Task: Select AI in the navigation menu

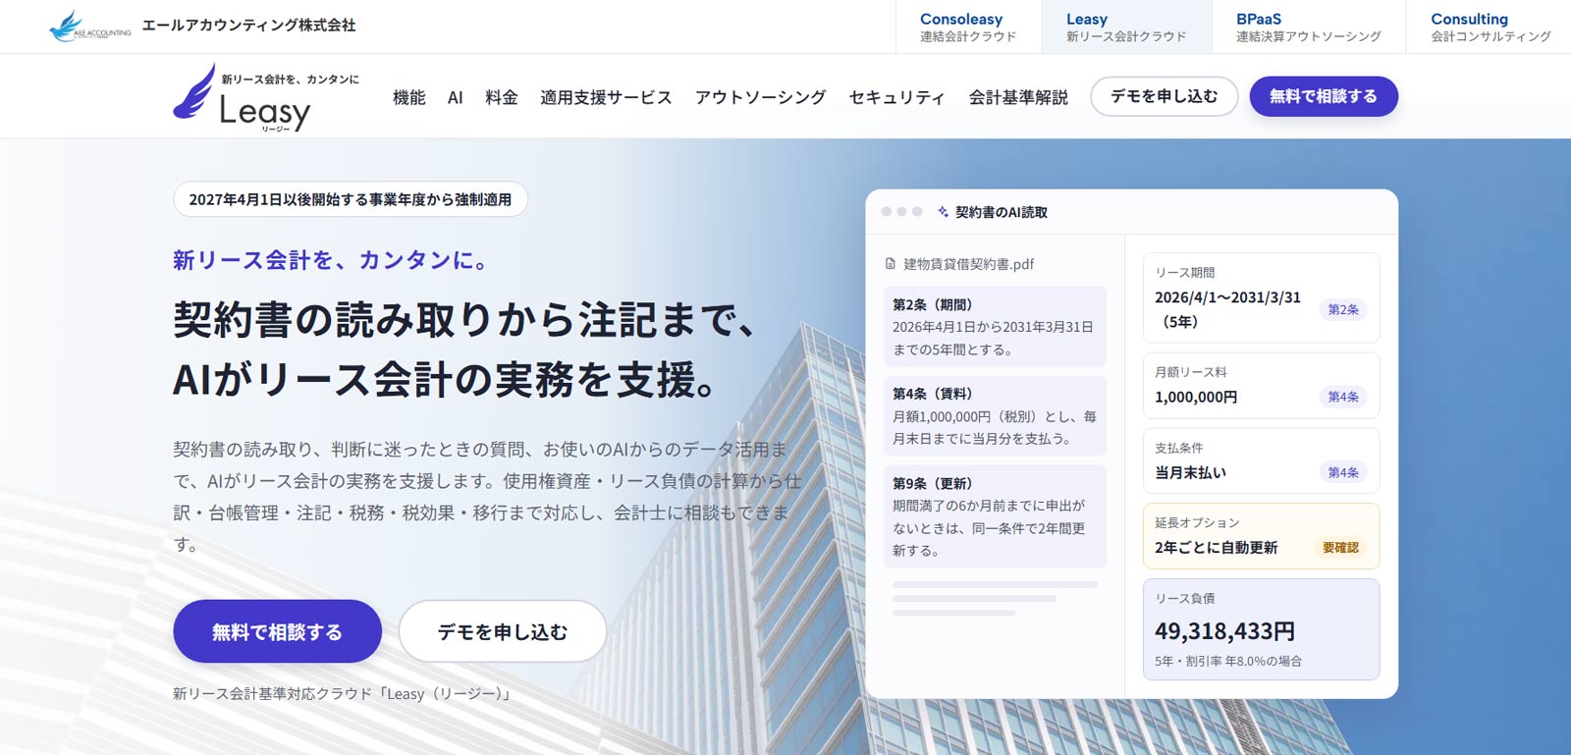Action: [456, 97]
